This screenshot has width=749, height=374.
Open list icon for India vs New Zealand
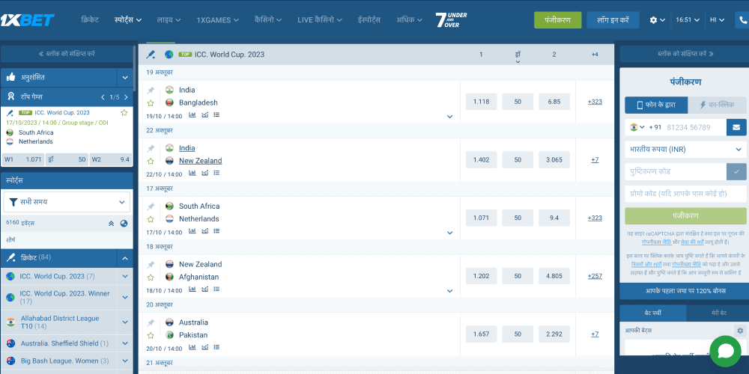[x=217, y=174]
